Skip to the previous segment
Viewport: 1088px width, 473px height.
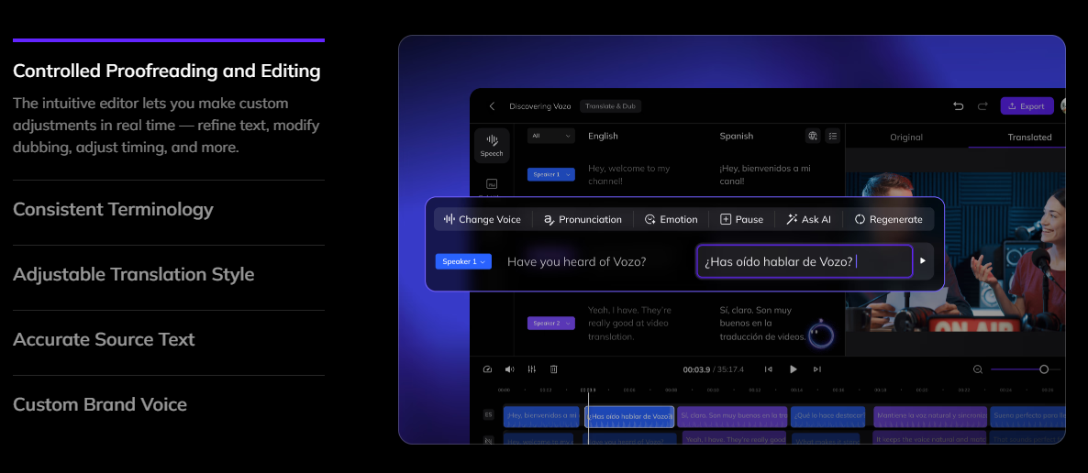tap(768, 369)
